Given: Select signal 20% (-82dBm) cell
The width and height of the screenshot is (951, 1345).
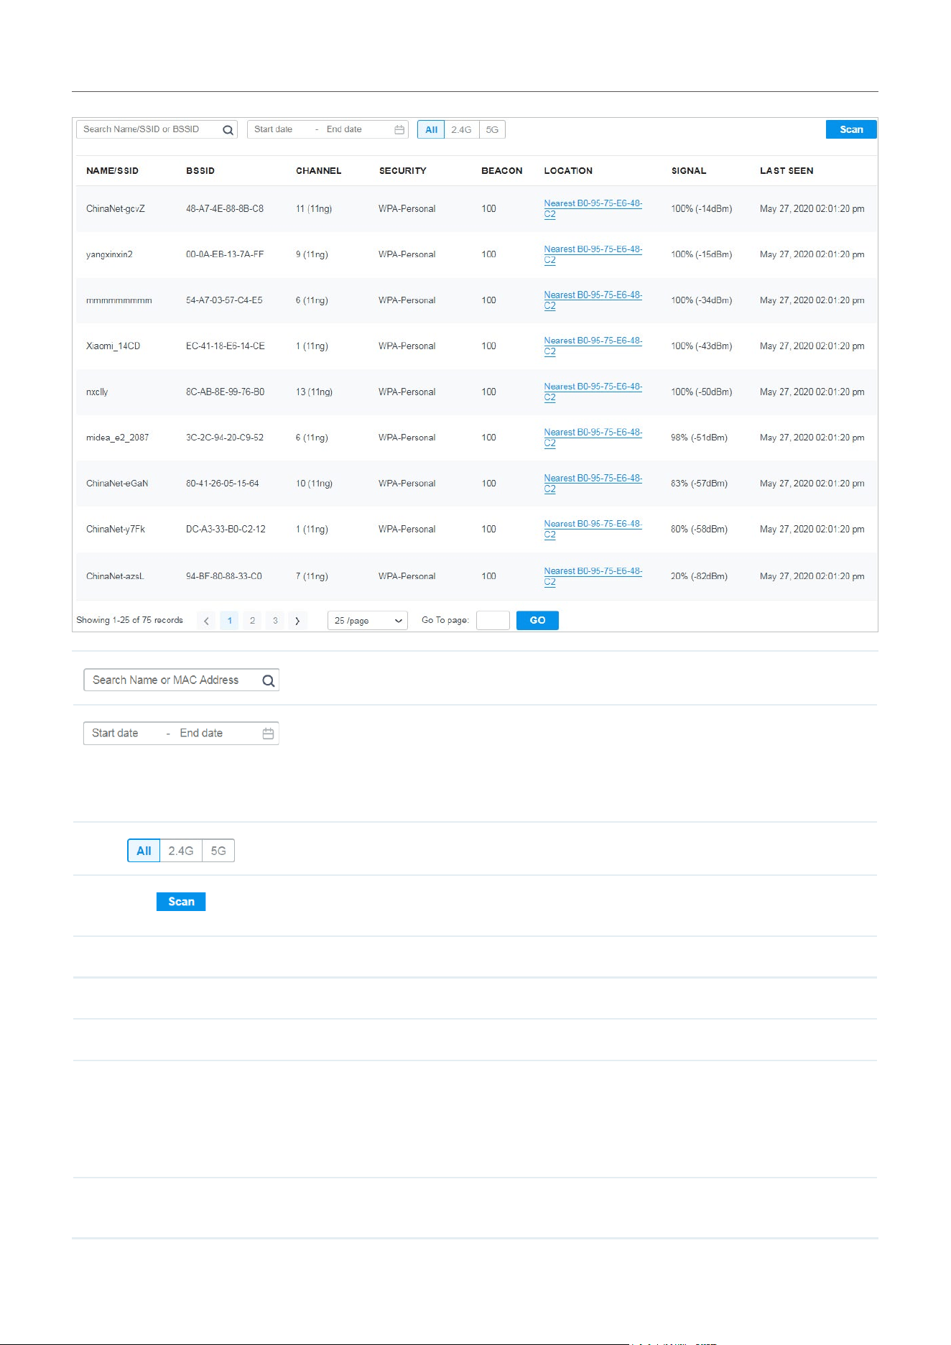Looking at the screenshot, I should click(x=699, y=576).
